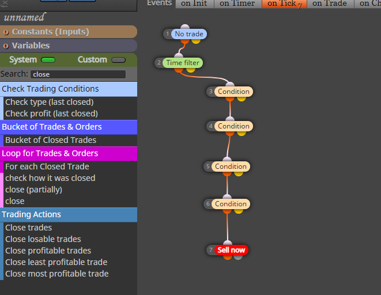Viewport: 381px width, 295px height.
Task: Select Condition block number 6
Action: 231,204
